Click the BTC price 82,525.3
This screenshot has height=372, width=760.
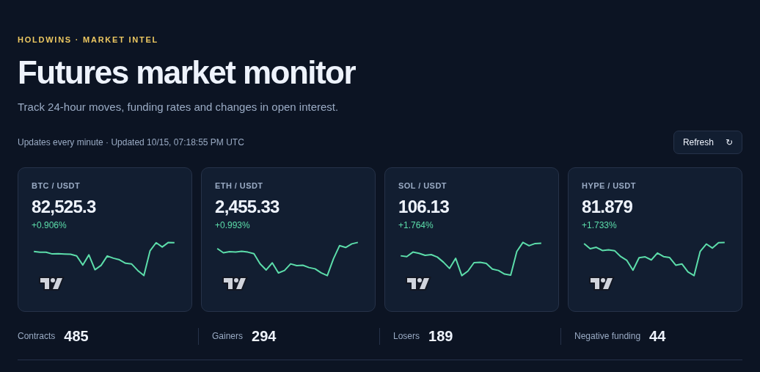64,207
